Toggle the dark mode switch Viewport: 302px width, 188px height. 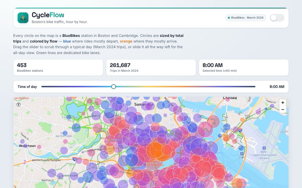[277, 18]
